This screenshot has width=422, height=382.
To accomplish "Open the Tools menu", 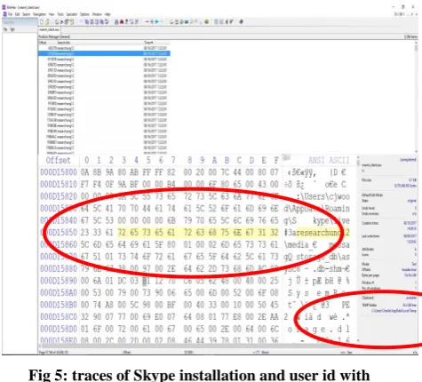I will click(60, 14).
